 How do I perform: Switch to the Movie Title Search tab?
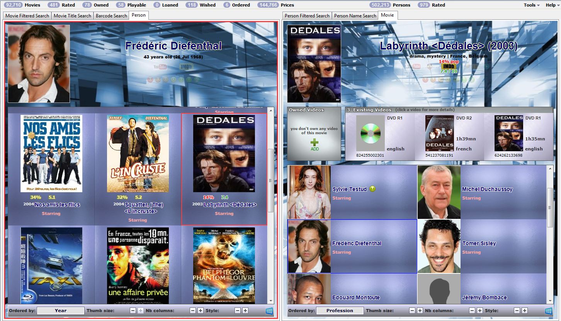(x=72, y=16)
